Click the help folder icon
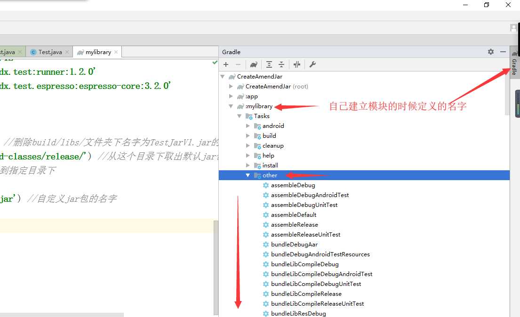 [257, 156]
